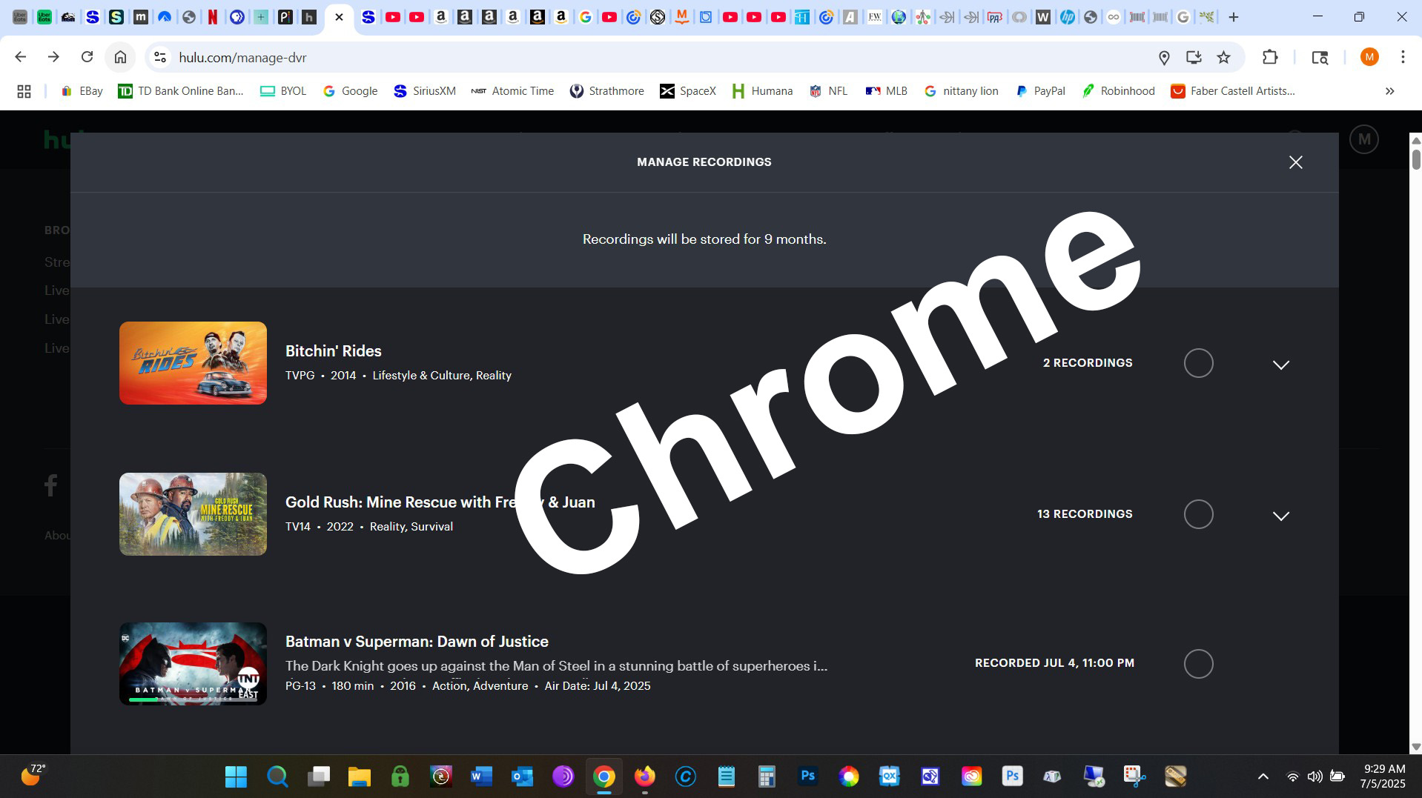The height and width of the screenshot is (798, 1422).
Task: Click the install app icon in address bar
Action: tap(1194, 58)
